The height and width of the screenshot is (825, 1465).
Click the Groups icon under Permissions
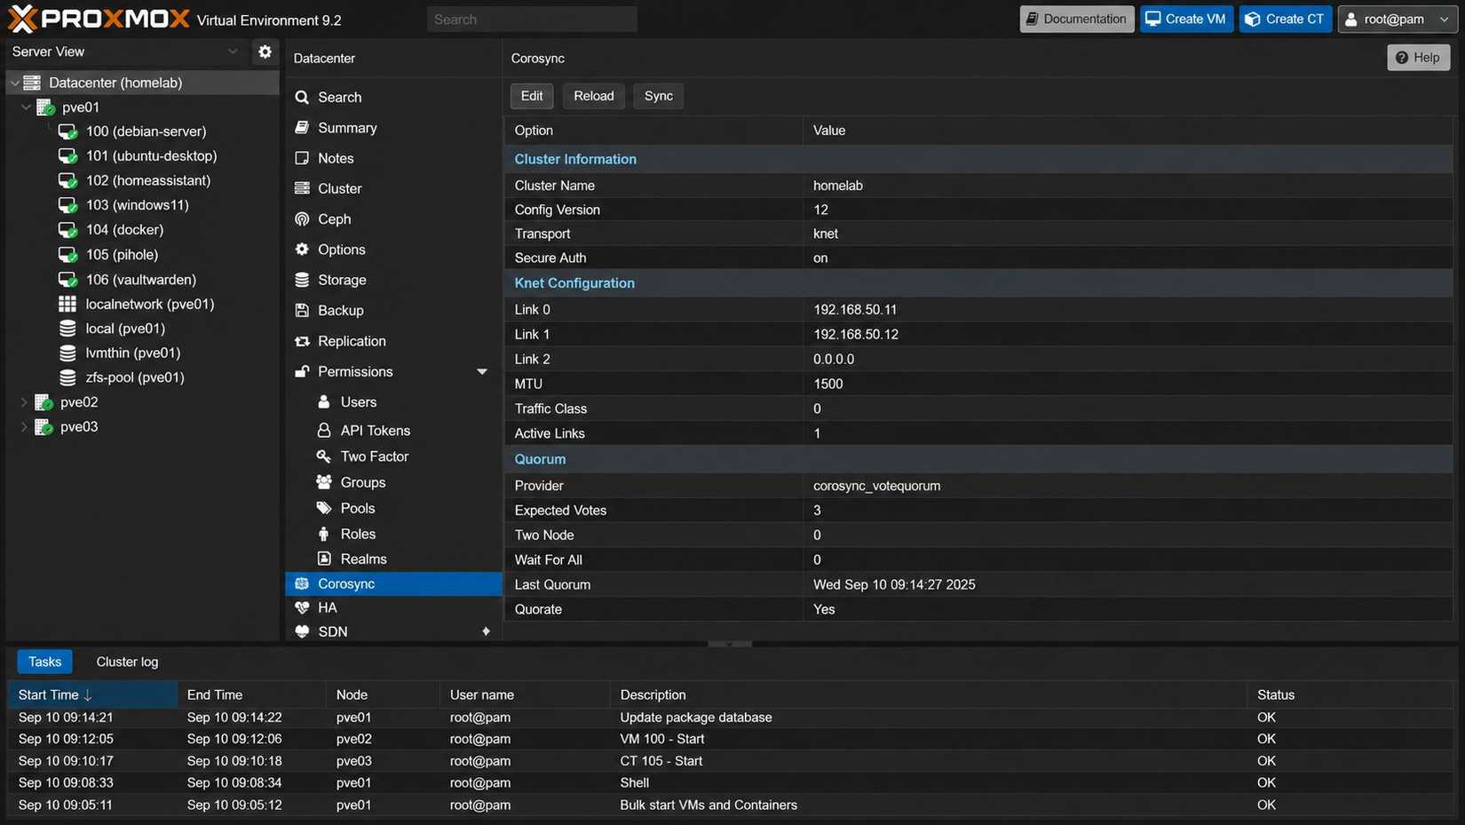324,482
